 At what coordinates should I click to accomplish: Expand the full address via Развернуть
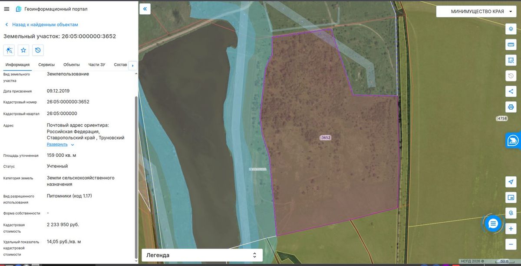pos(60,144)
